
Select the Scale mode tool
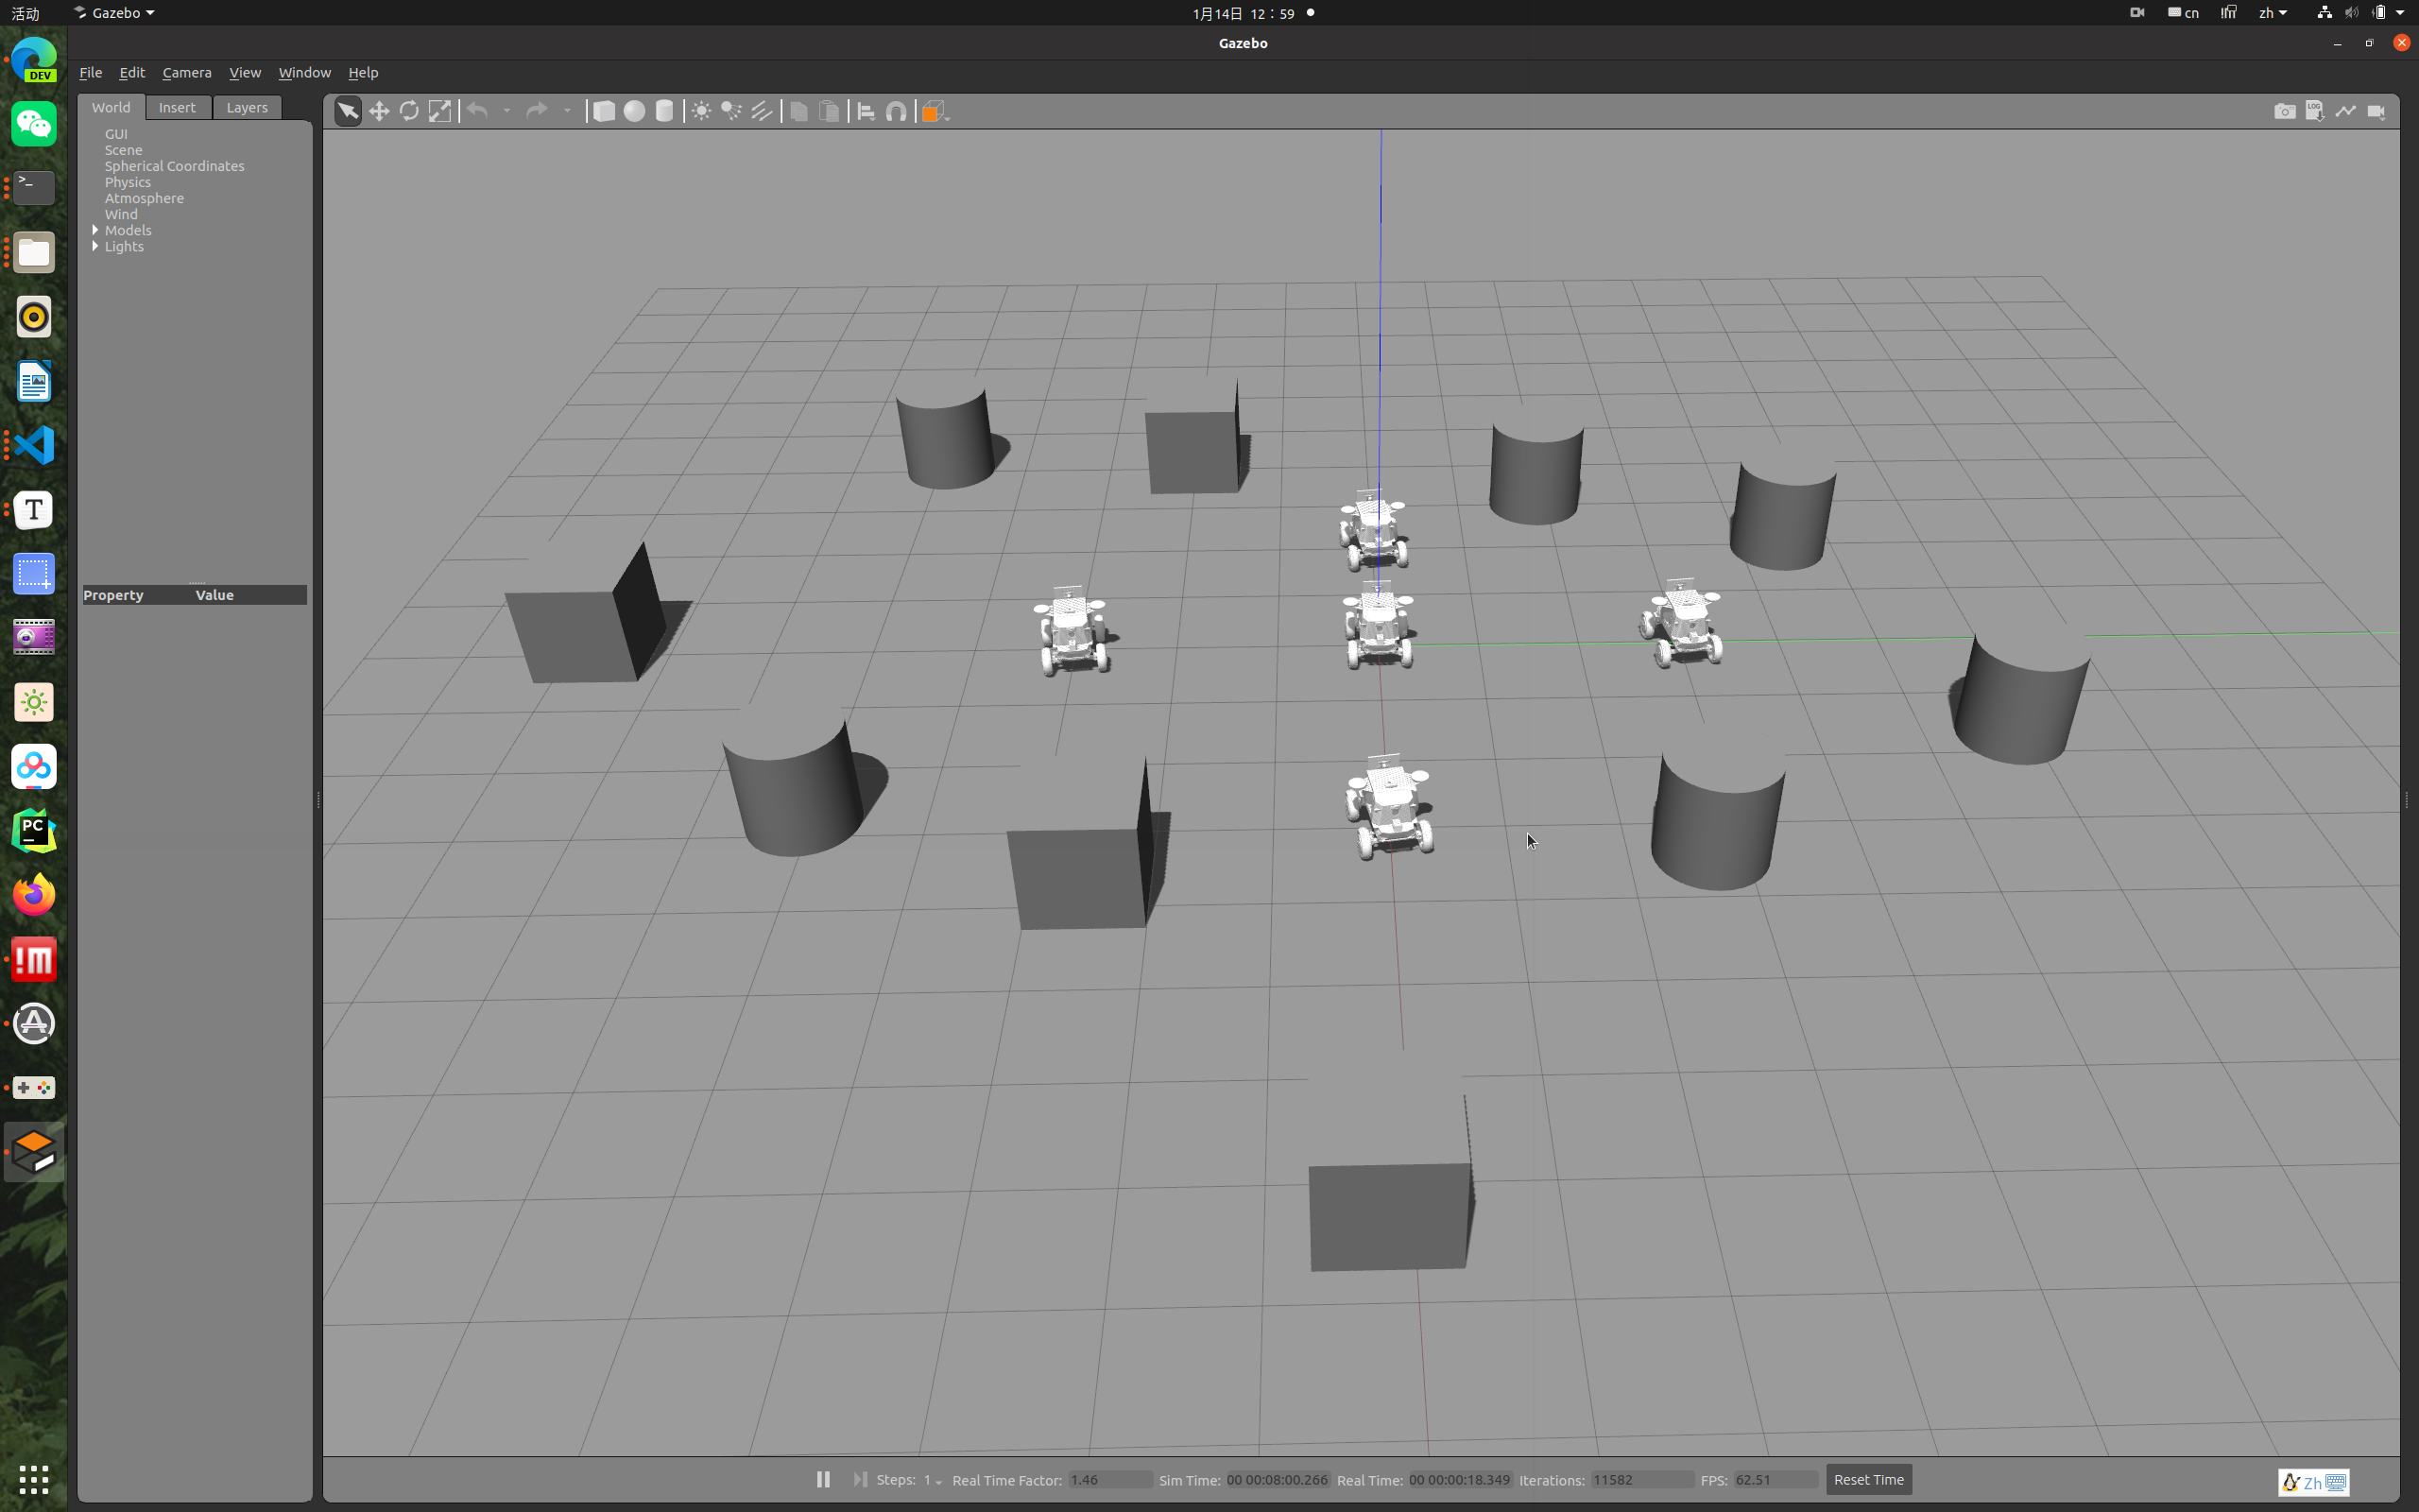pos(439,111)
